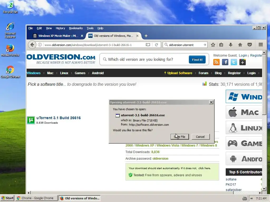The height and width of the screenshot is (202, 270).
Task: Open the site information icon in the URL bar
Action: [x=40, y=45]
